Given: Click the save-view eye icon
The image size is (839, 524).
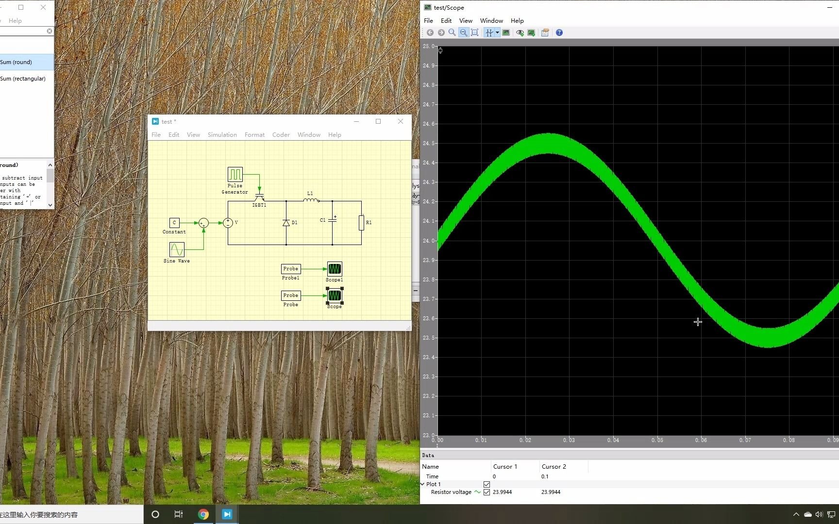Looking at the screenshot, I should tap(520, 33).
